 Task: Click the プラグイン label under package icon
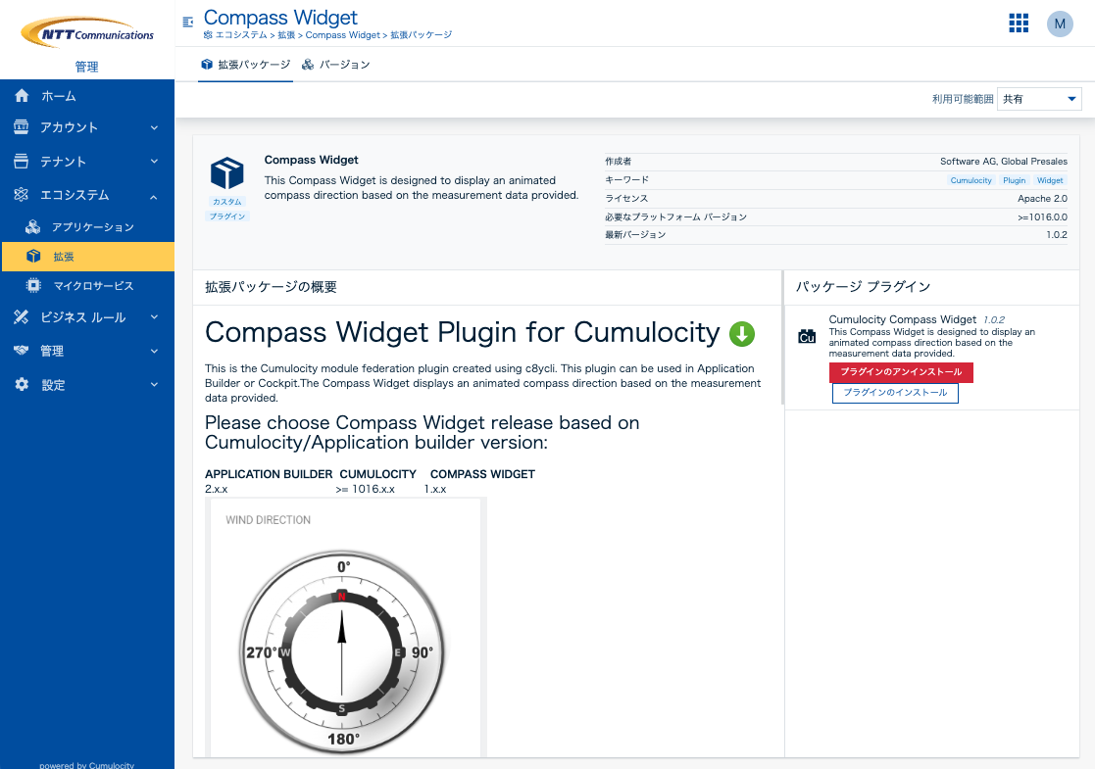pos(227,216)
